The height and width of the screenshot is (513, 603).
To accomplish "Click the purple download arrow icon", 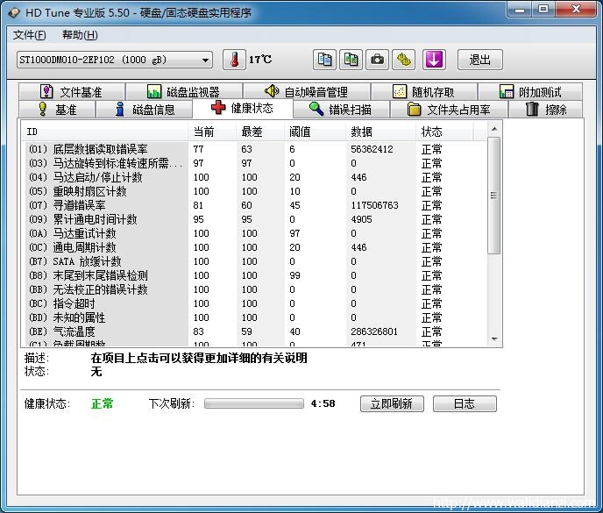I will click(434, 60).
